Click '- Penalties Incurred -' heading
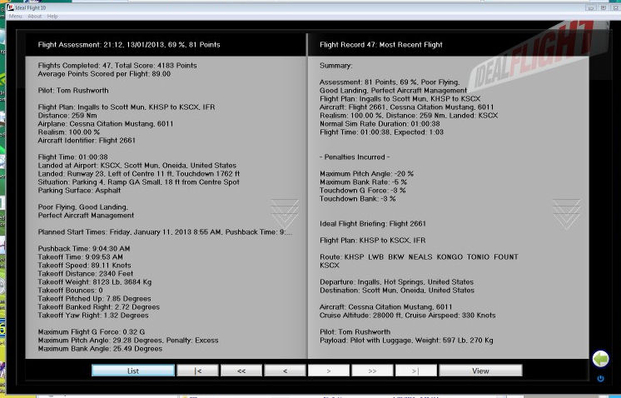Image resolution: width=621 pixels, height=398 pixels. click(355, 157)
